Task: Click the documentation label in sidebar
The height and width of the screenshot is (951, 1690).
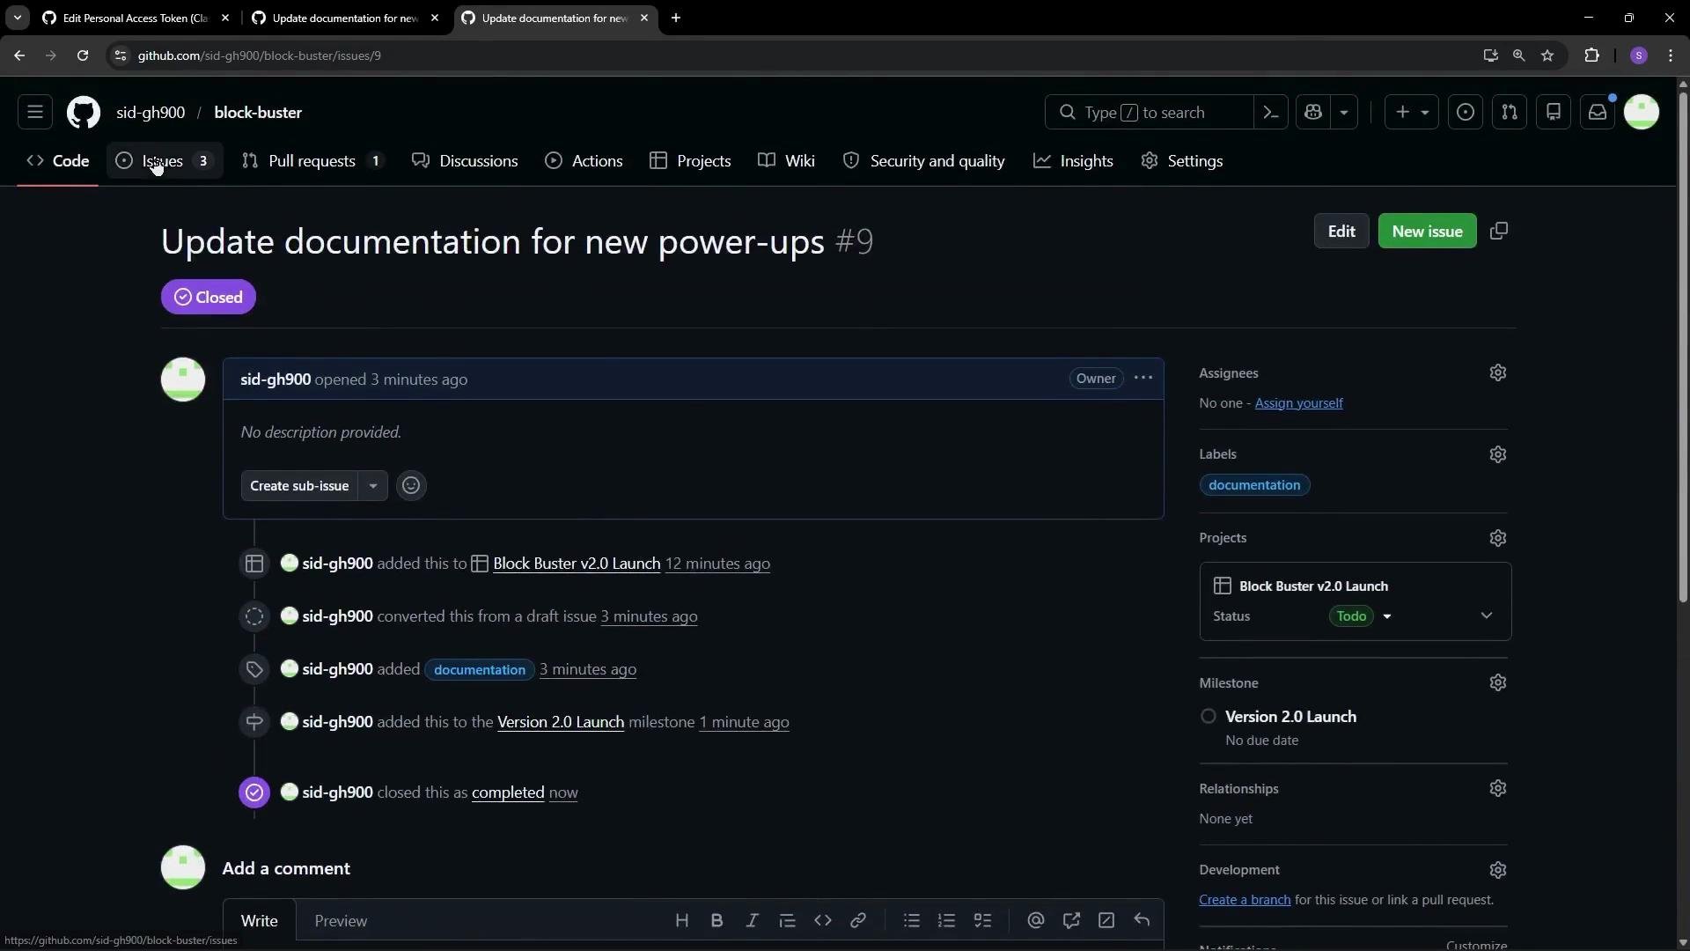Action: click(1254, 485)
